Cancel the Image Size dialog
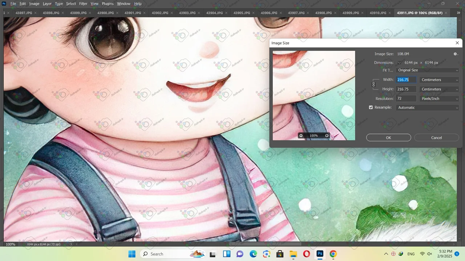The width and height of the screenshot is (465, 261). tap(436, 138)
